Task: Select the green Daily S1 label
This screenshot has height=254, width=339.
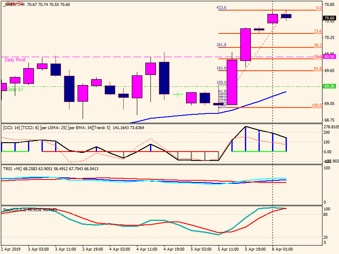Action: 15,89
